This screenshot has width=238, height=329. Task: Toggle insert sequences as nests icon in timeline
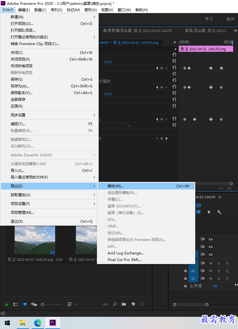(x=199, y=212)
